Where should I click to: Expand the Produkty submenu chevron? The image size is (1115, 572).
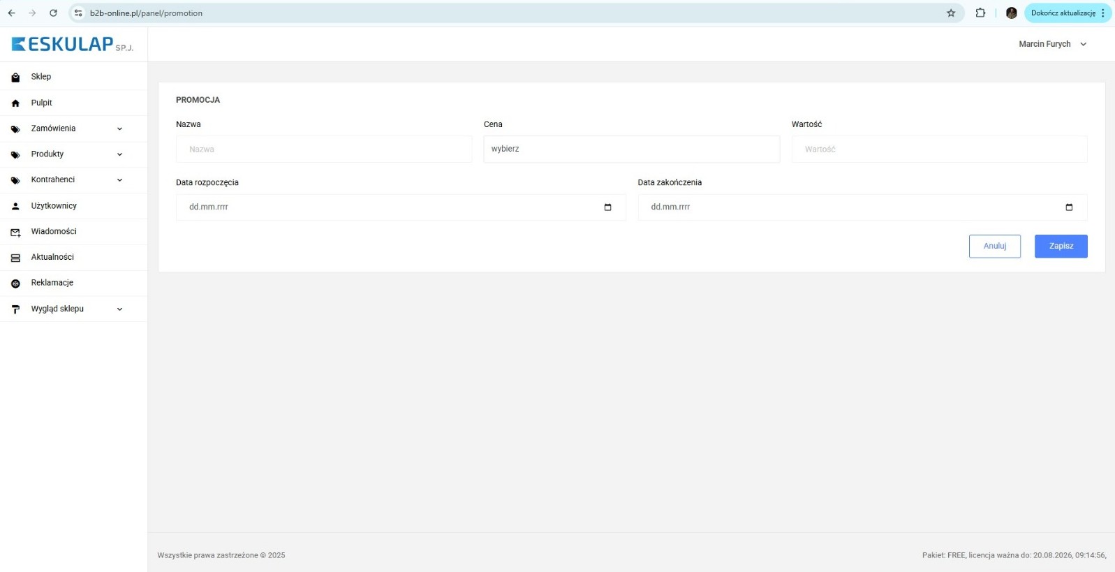(x=119, y=154)
